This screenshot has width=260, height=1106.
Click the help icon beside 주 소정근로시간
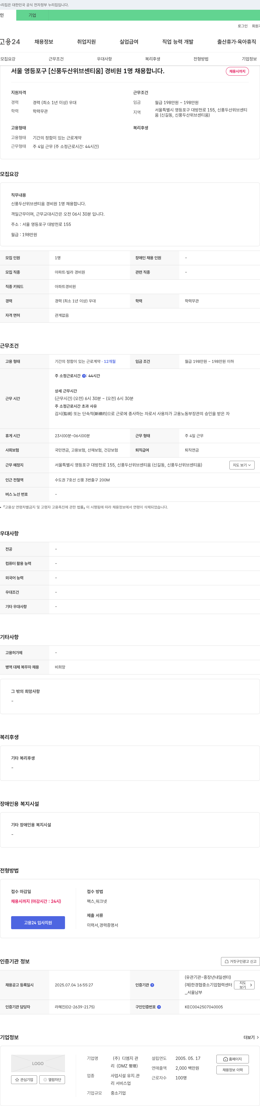point(84,376)
